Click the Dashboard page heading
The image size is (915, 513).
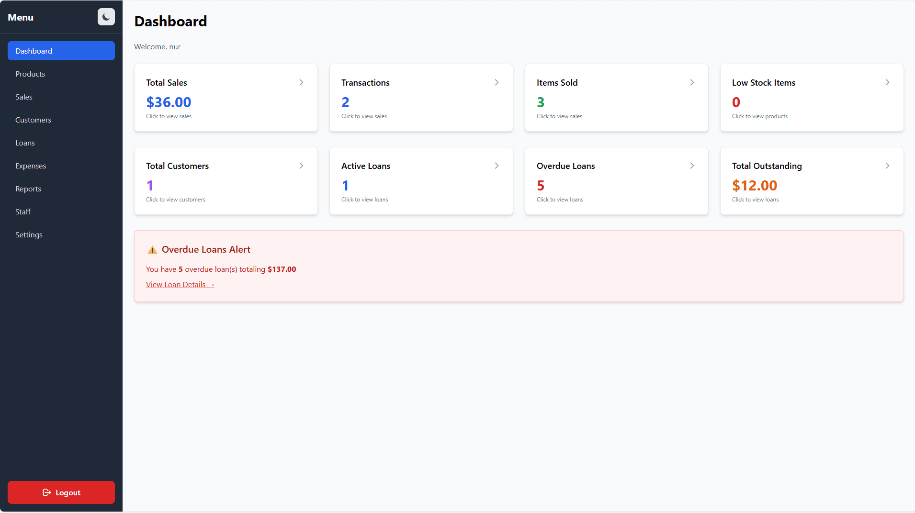[170, 21]
